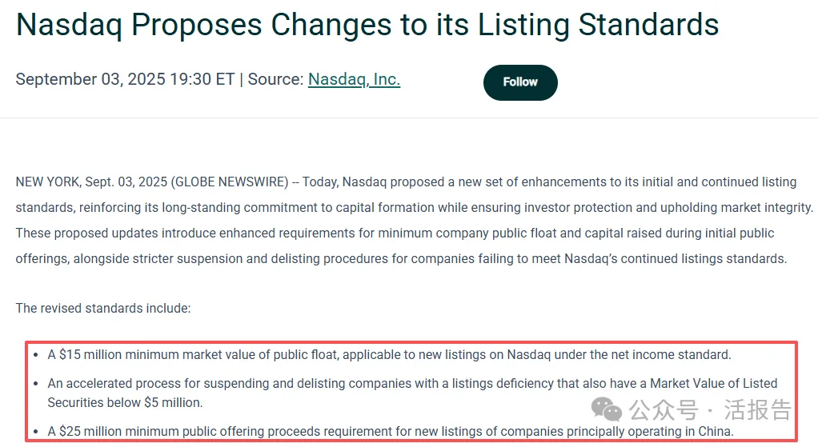
Task: Click the 'Source:' label text
Action: tap(275, 79)
